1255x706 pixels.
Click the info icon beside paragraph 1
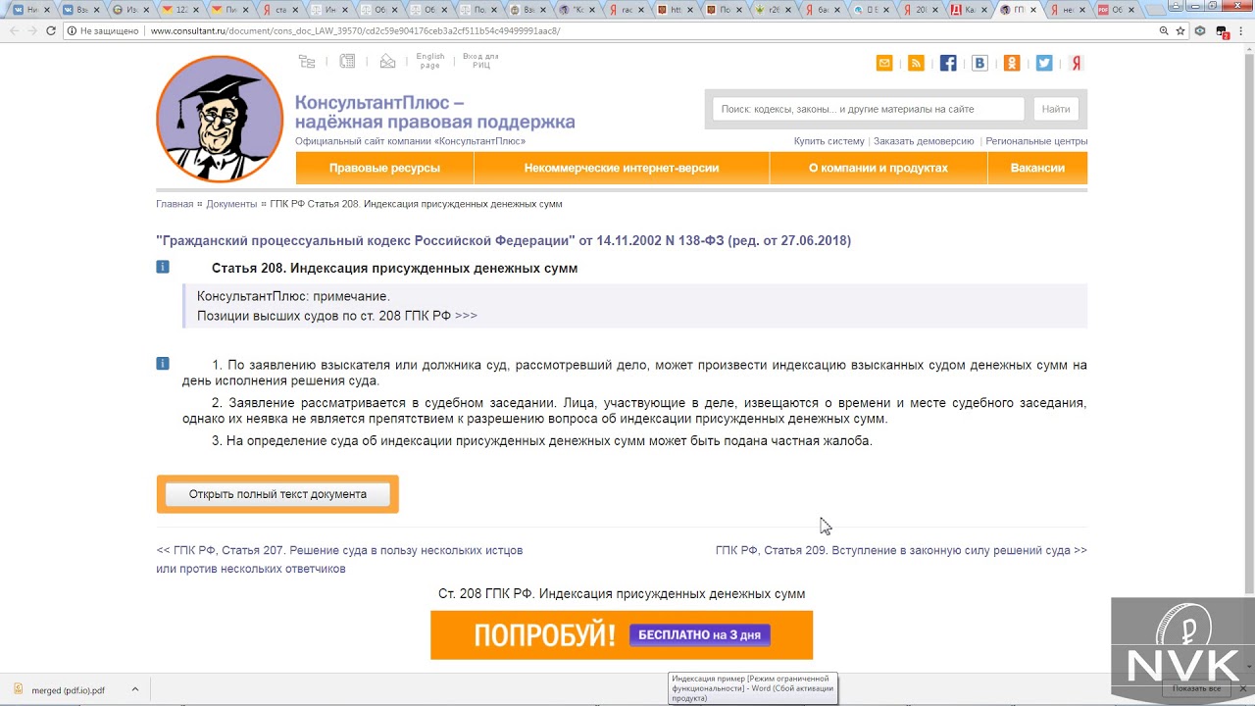[x=163, y=363]
